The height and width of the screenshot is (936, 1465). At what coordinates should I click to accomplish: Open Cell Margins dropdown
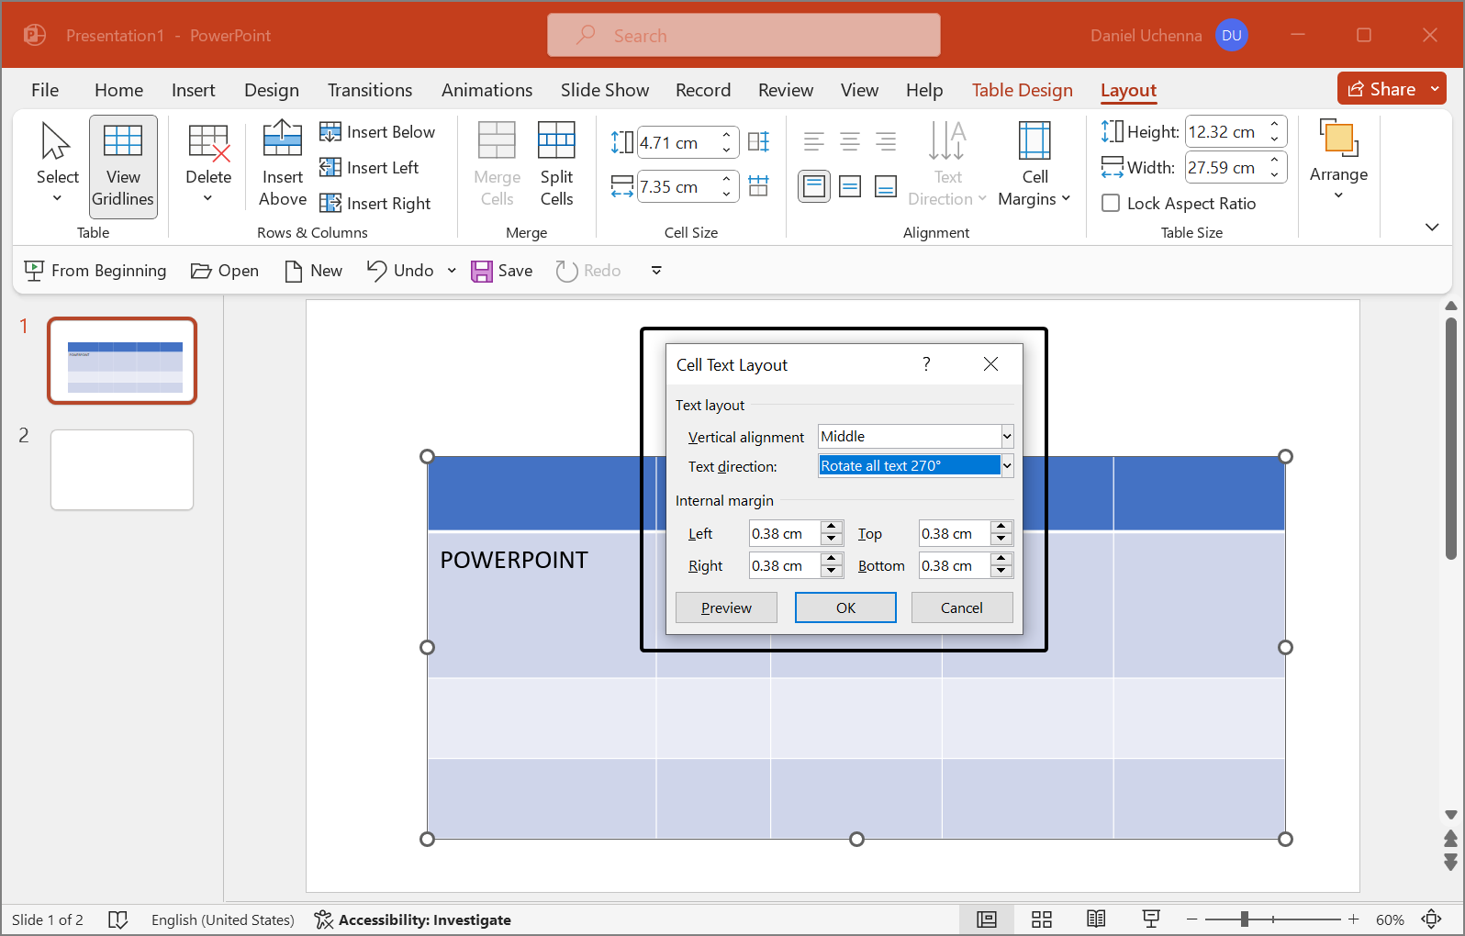pos(1034,166)
